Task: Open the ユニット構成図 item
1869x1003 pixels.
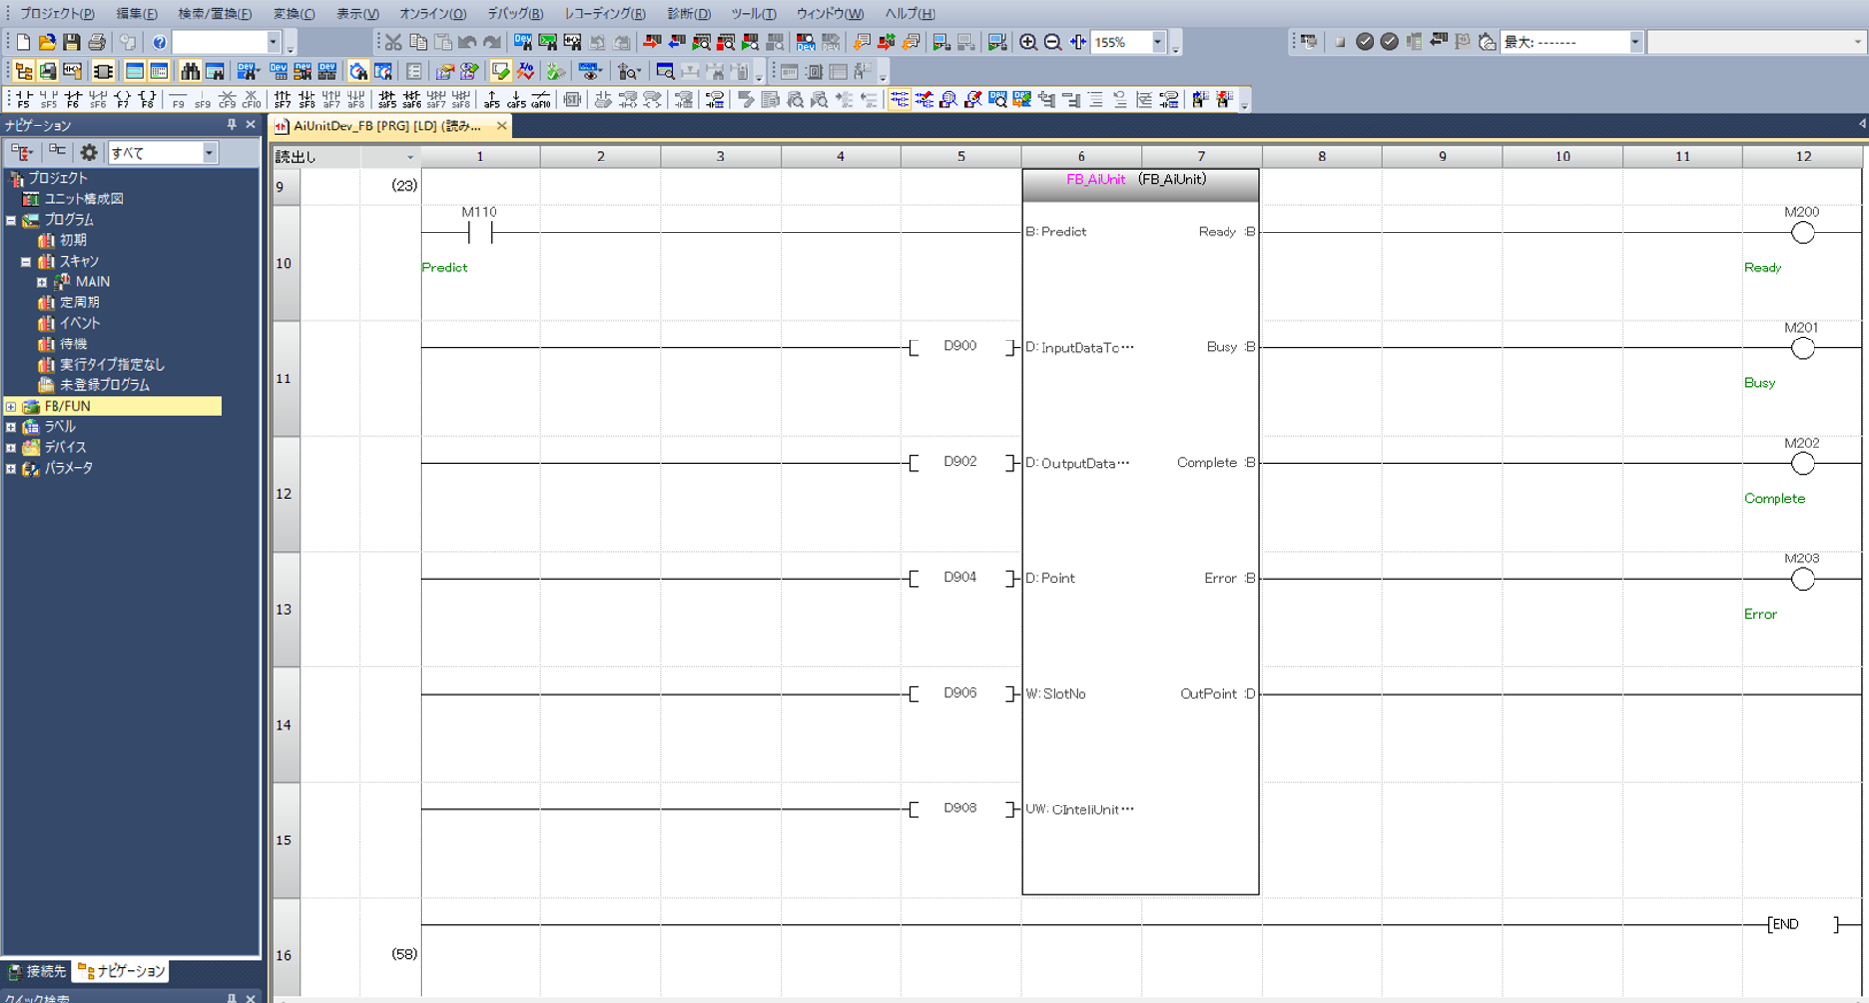Action: point(84,198)
